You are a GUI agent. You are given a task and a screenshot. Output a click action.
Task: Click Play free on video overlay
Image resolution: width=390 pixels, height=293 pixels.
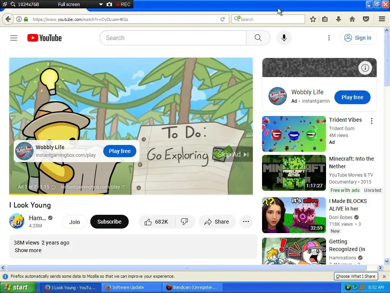120,151
